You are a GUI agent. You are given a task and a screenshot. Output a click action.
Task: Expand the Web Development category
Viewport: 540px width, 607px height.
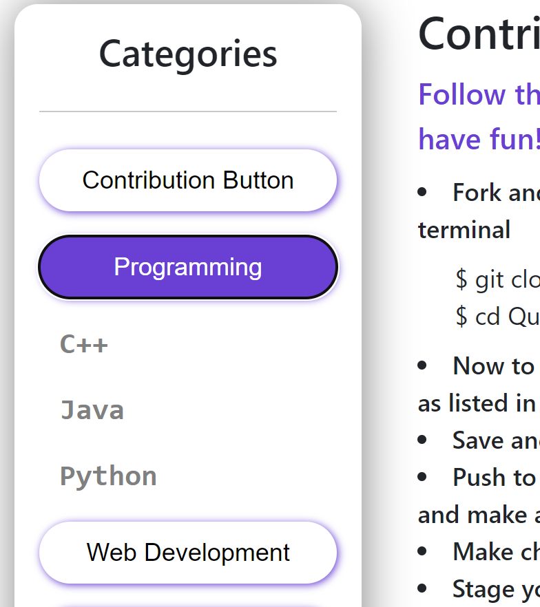click(x=187, y=552)
